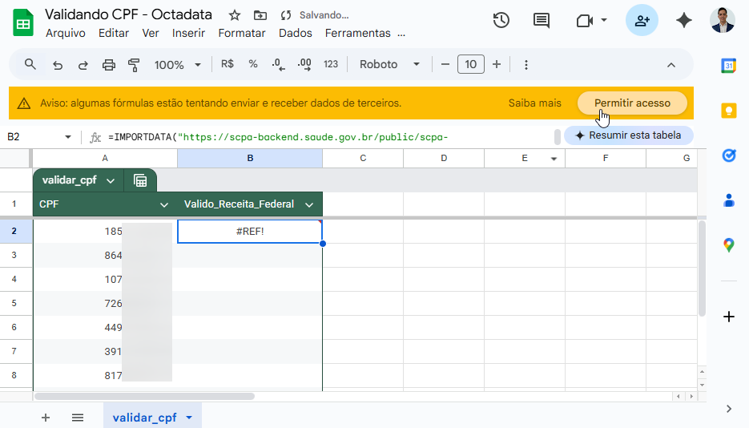Open the three-dot toolbar overflow menu
This screenshot has height=428, width=749.
526,64
